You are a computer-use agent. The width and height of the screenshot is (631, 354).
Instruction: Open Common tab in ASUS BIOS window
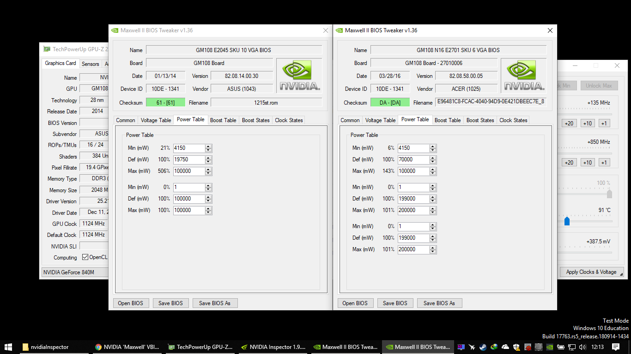(x=126, y=120)
